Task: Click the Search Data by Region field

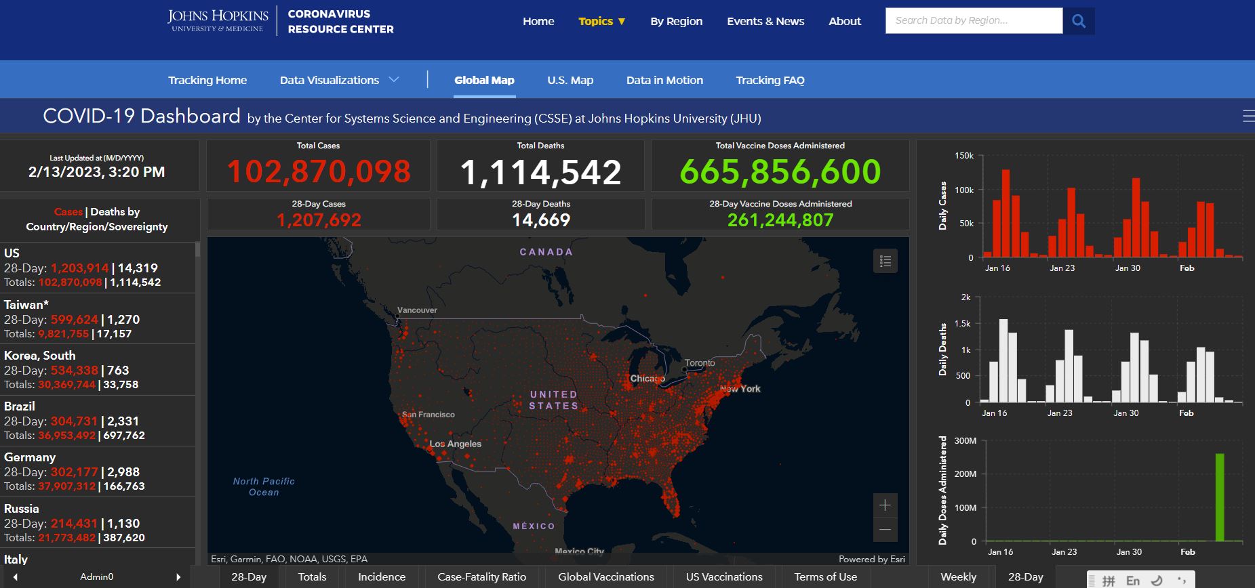Action: [x=974, y=21]
